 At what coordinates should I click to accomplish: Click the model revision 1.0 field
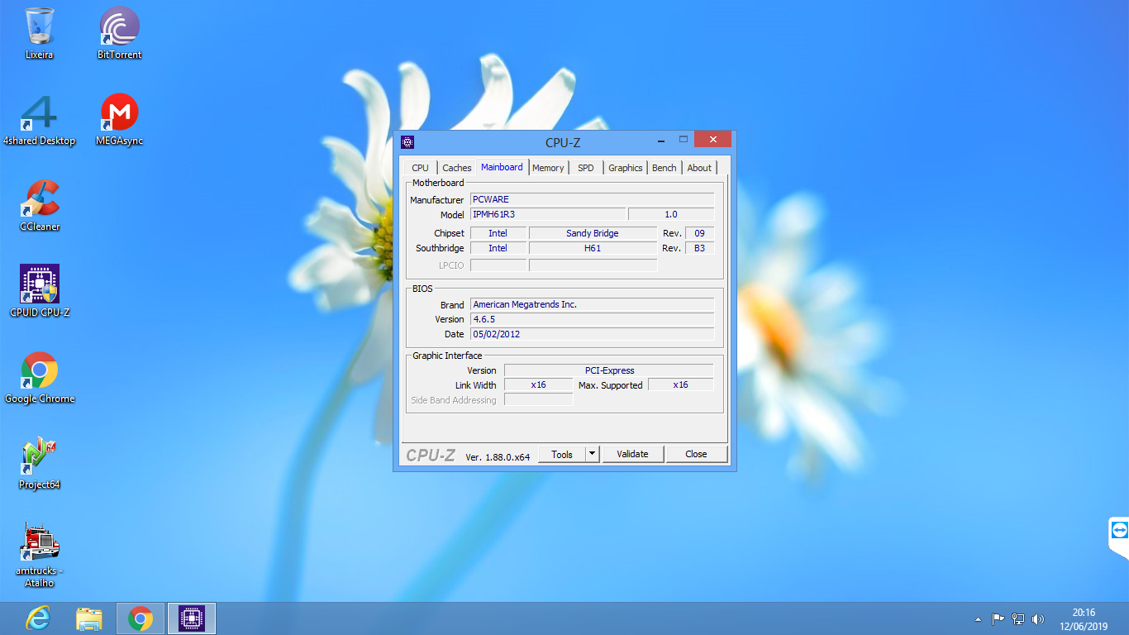pos(671,214)
